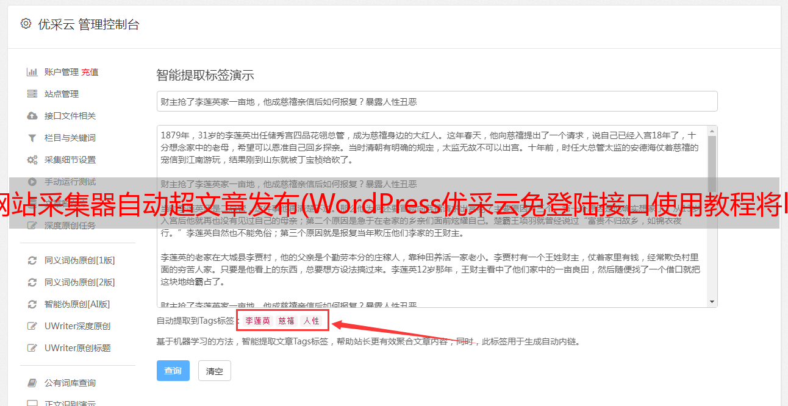788x406 pixels.
Task: Select UWriter深度原创 in the sidebar
Action: [77, 326]
